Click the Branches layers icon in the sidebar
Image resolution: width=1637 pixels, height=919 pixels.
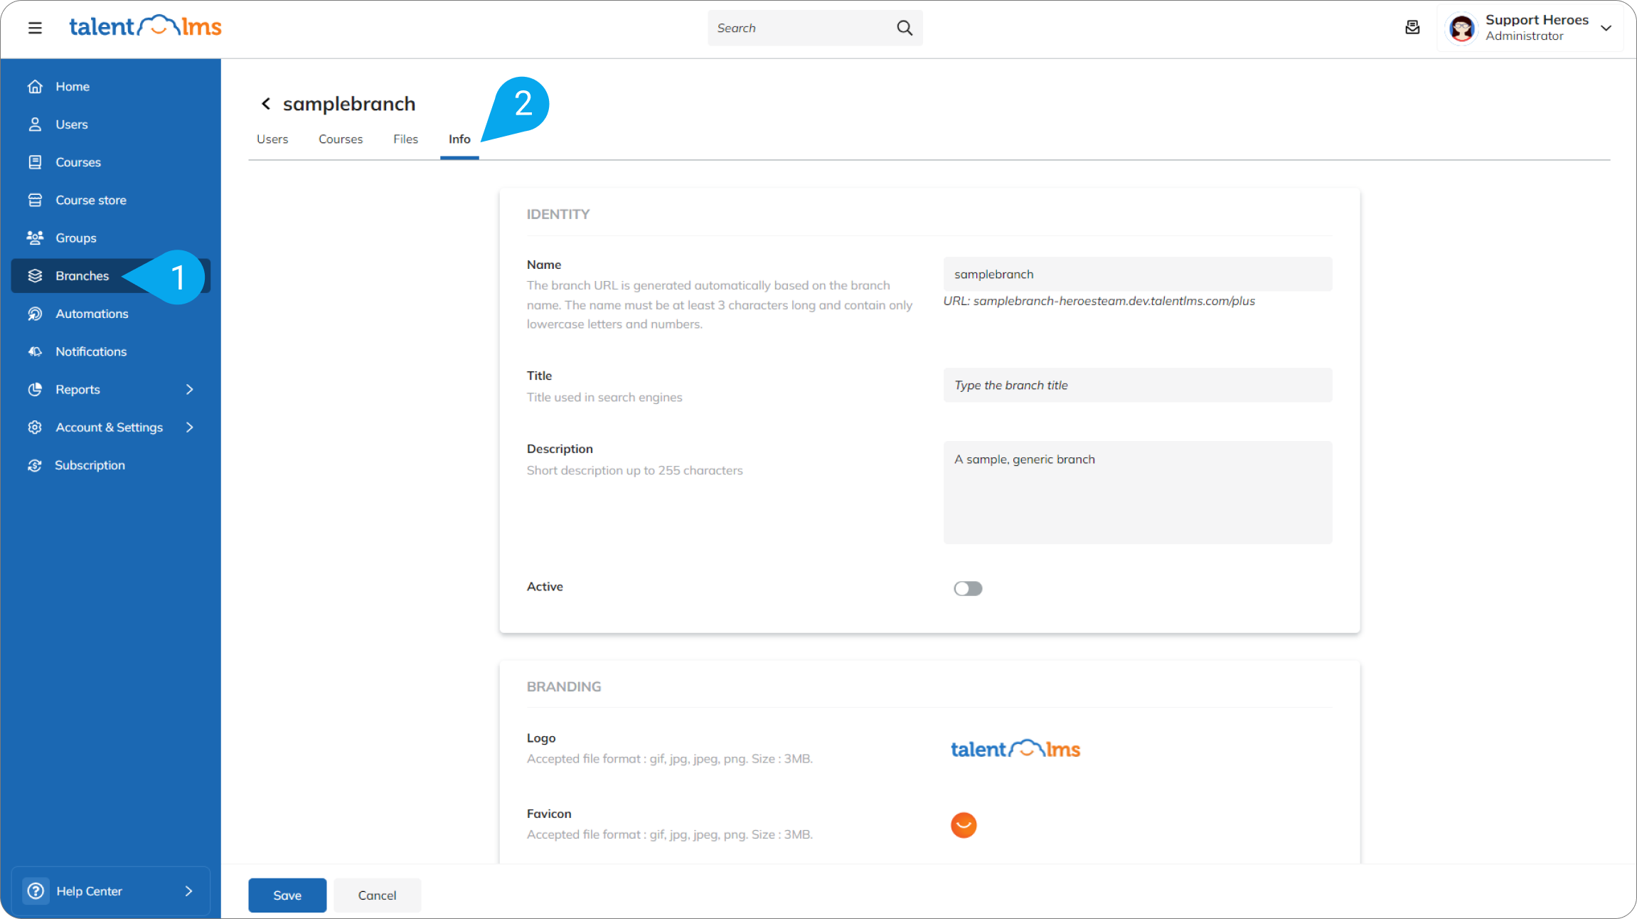pos(35,276)
